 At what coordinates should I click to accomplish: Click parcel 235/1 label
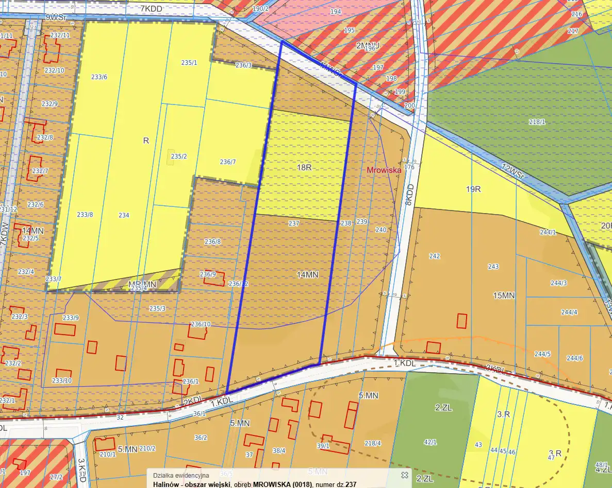click(x=189, y=62)
